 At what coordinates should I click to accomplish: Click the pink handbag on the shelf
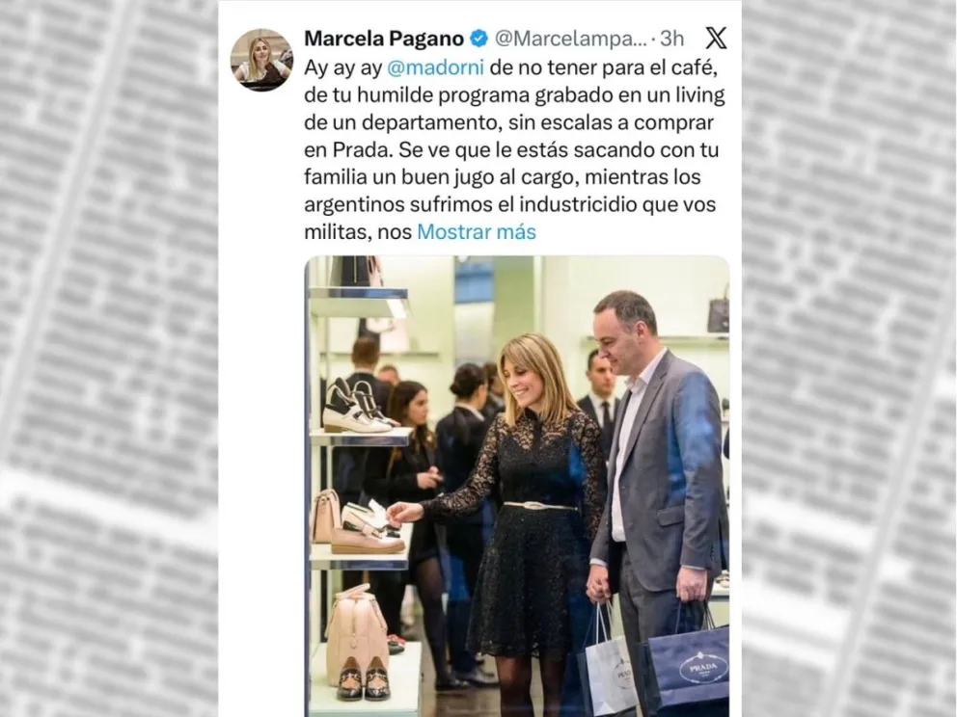(x=355, y=634)
